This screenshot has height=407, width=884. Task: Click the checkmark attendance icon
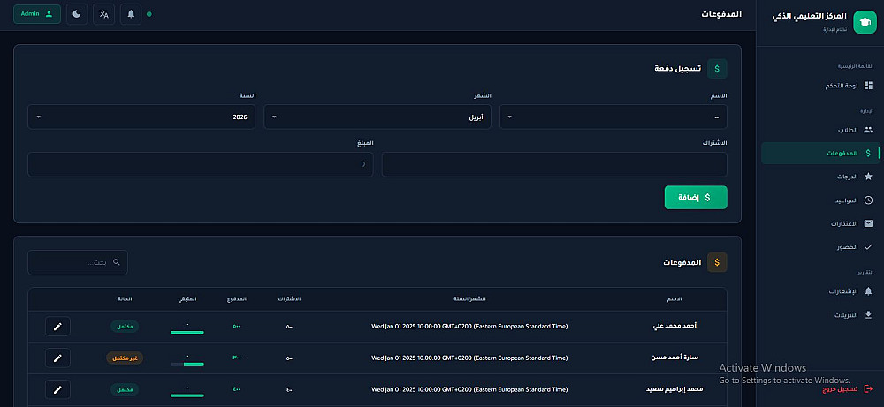click(868, 247)
